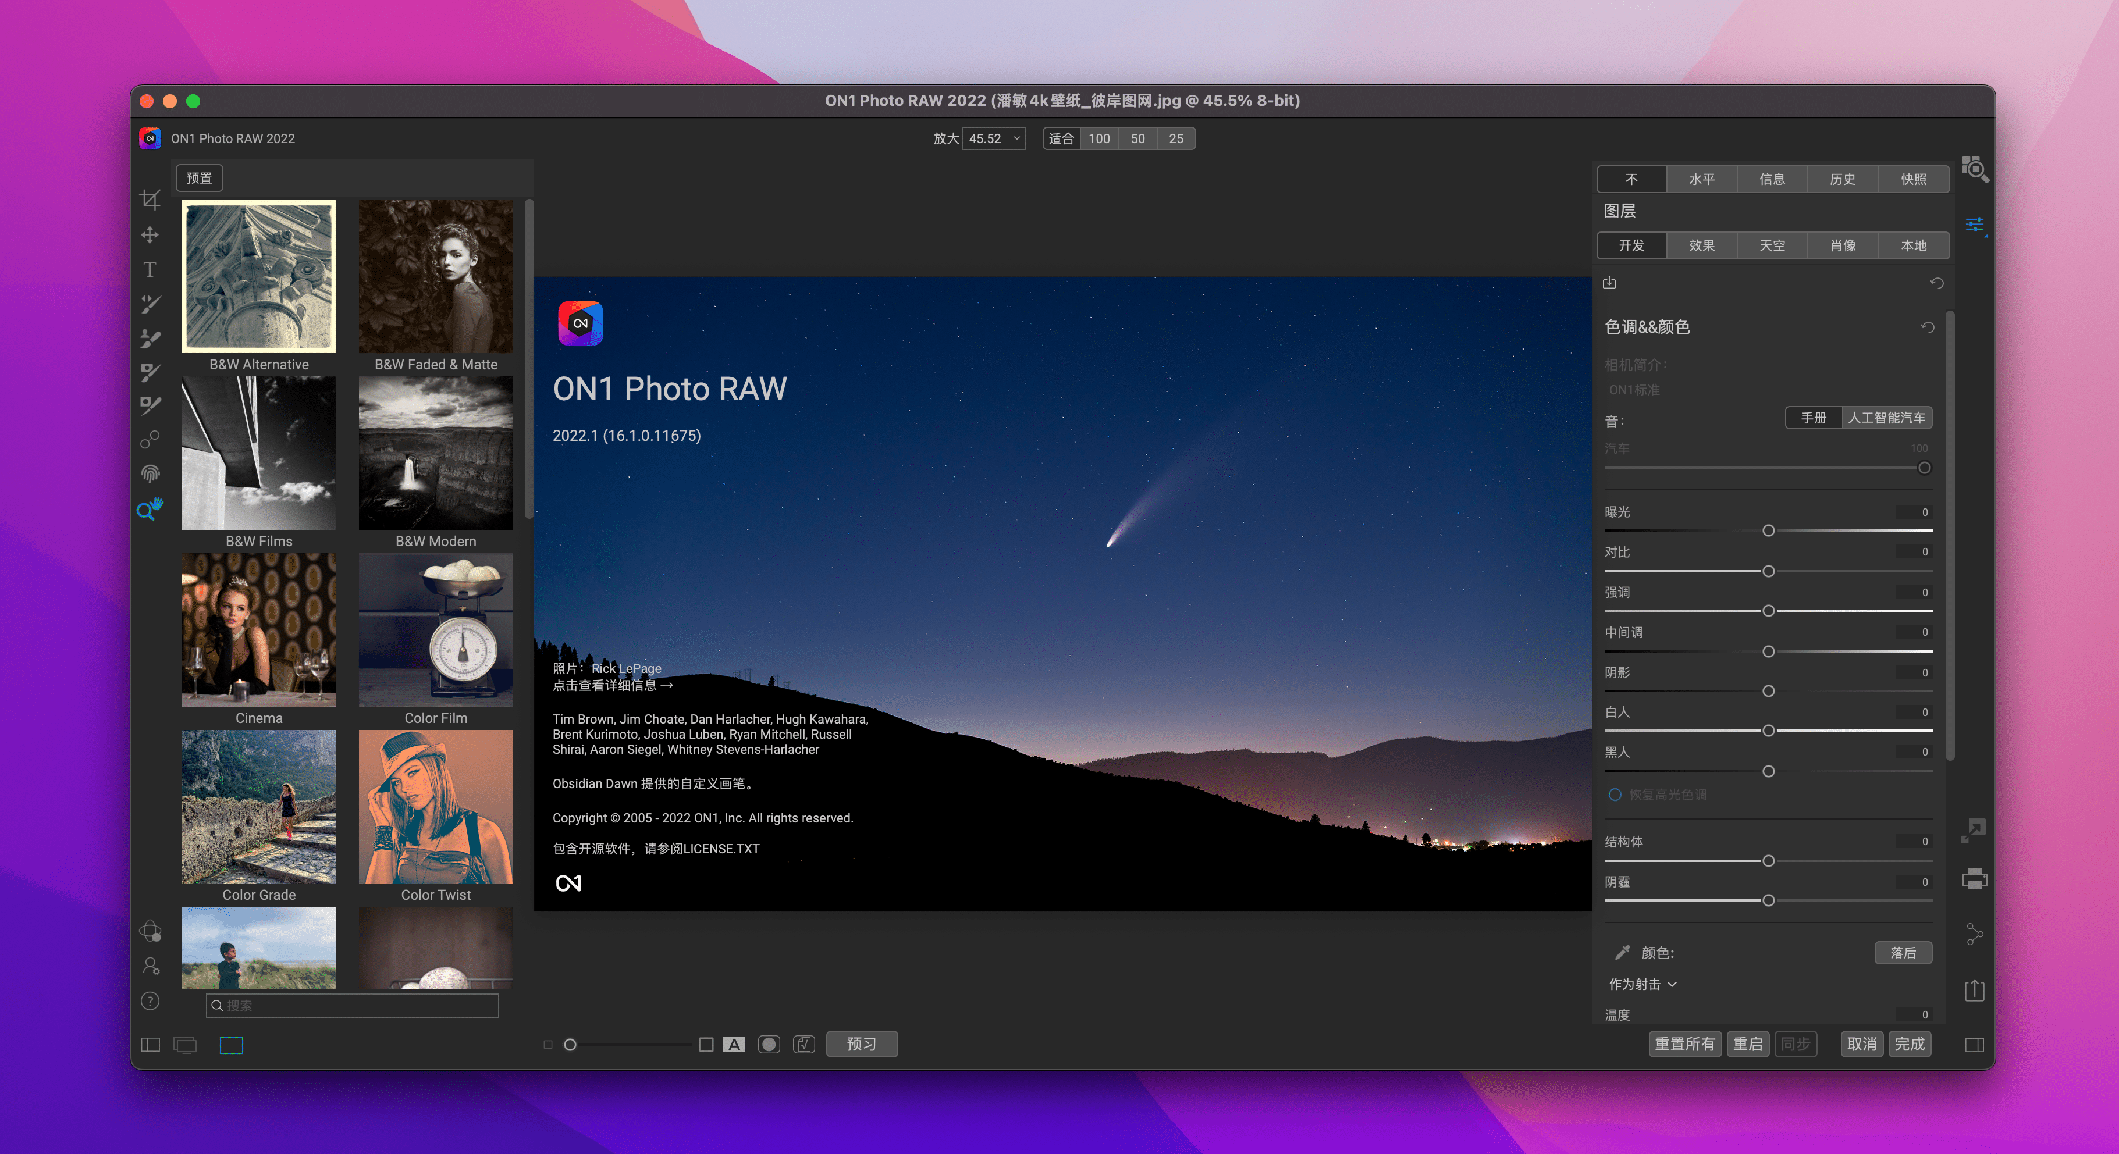Image resolution: width=2119 pixels, height=1154 pixels.
Task: Select the B&W Films preset thumbnail
Action: [258, 453]
